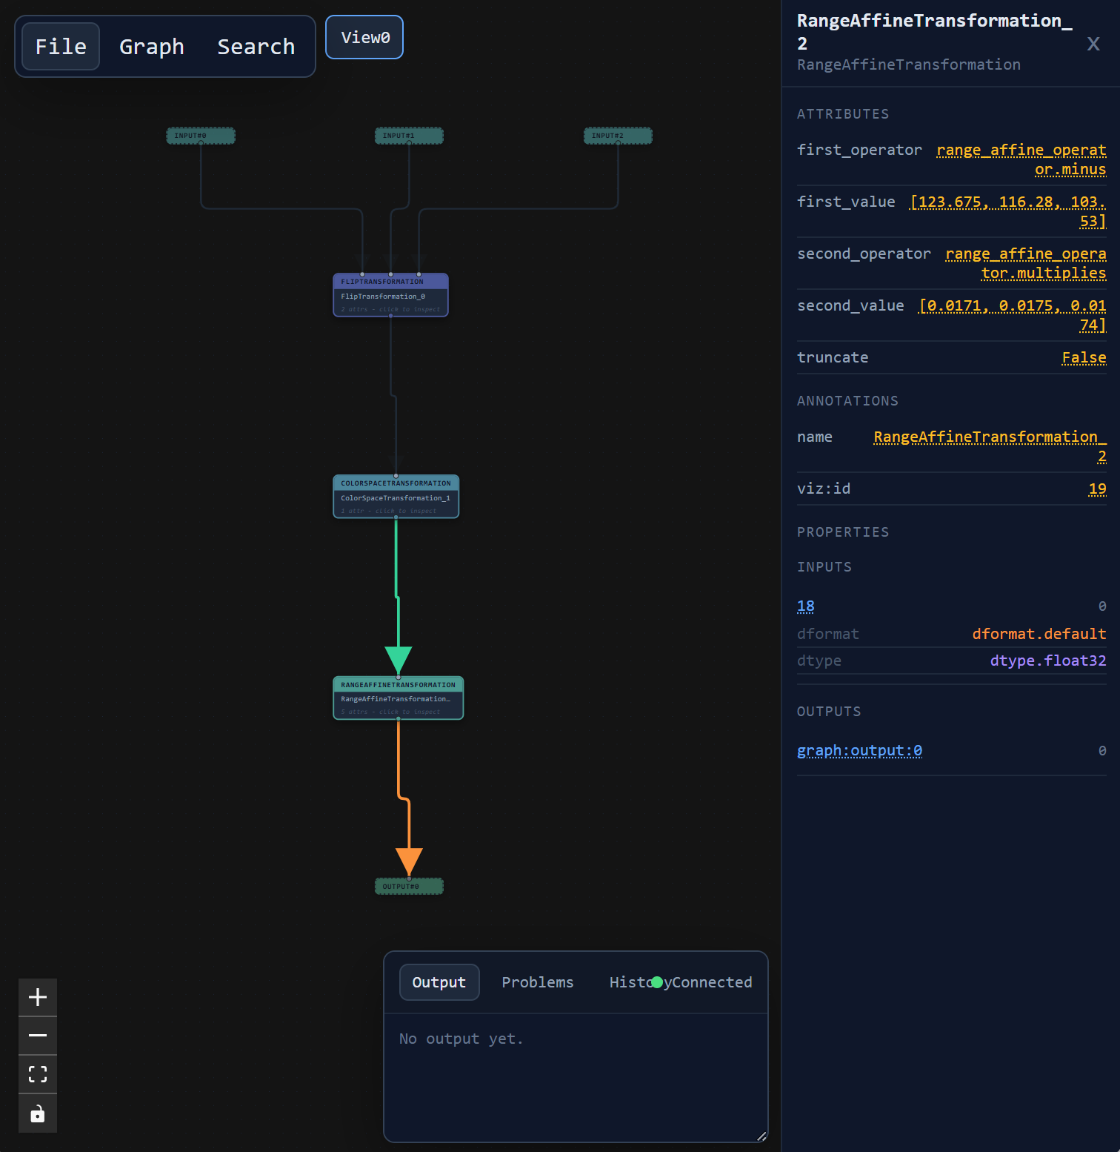This screenshot has height=1152, width=1120.
Task: Click the OUTPUTS section header
Action: click(829, 712)
